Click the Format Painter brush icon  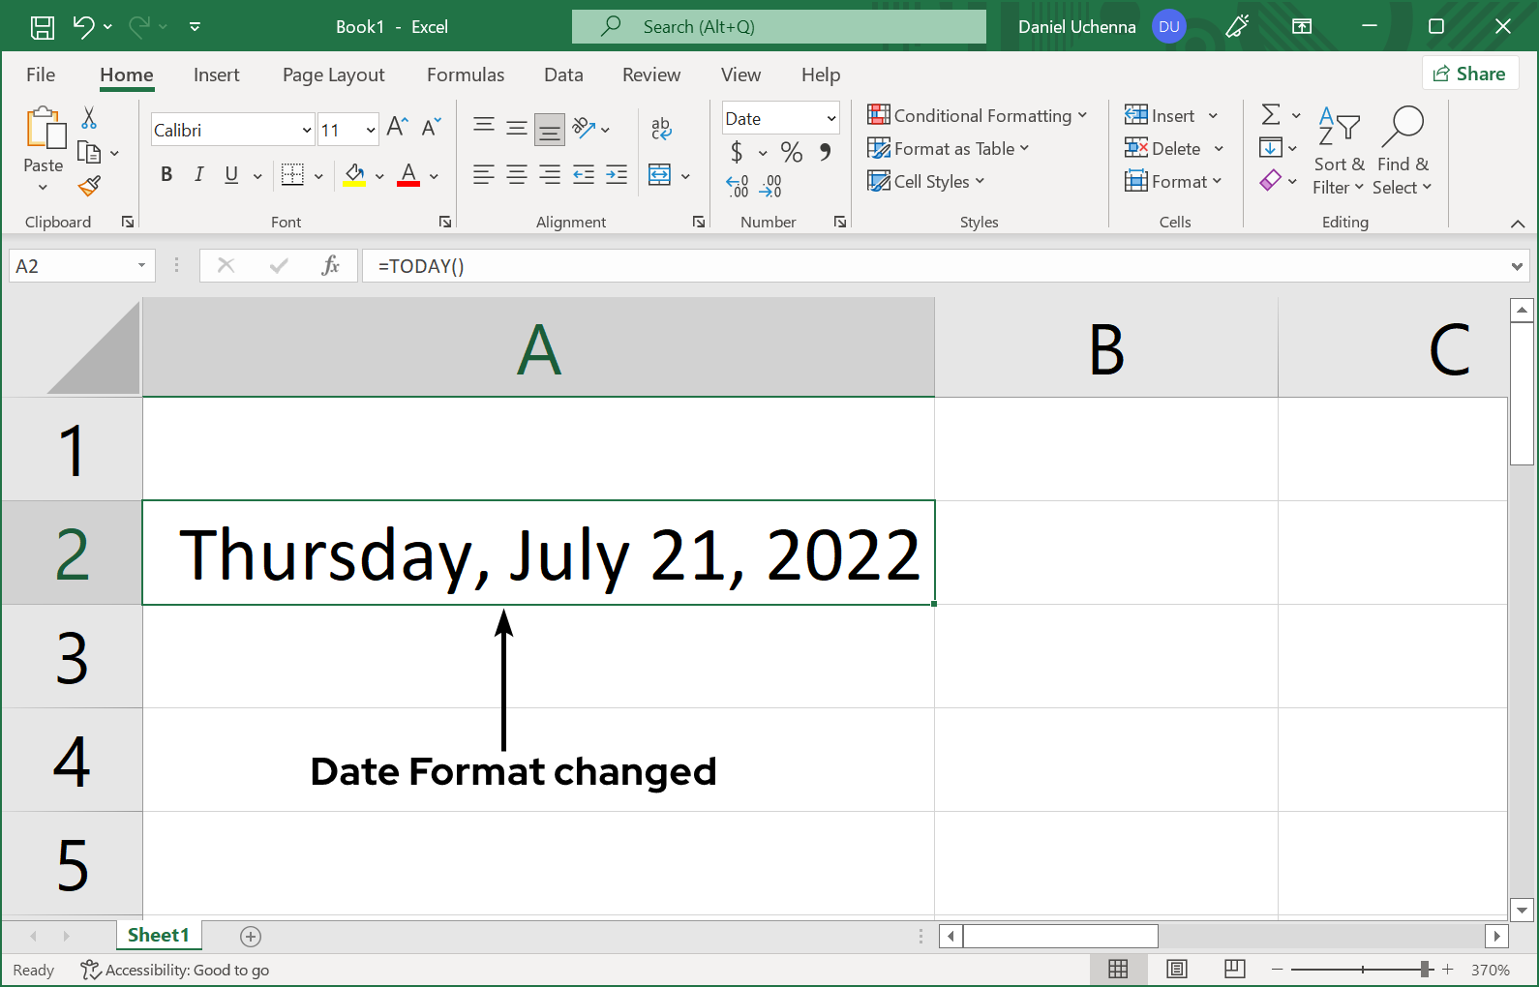[89, 186]
